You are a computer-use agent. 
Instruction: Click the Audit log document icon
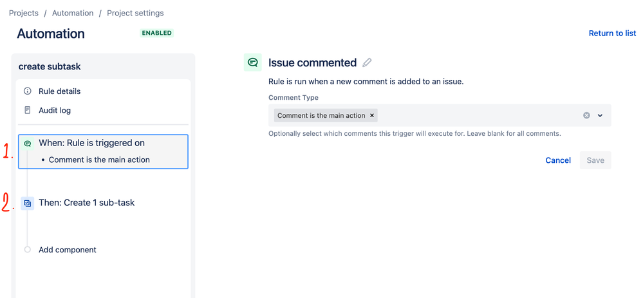coord(28,110)
